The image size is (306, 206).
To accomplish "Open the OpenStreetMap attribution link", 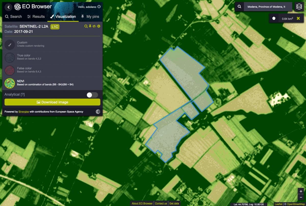I will click(296, 204).
